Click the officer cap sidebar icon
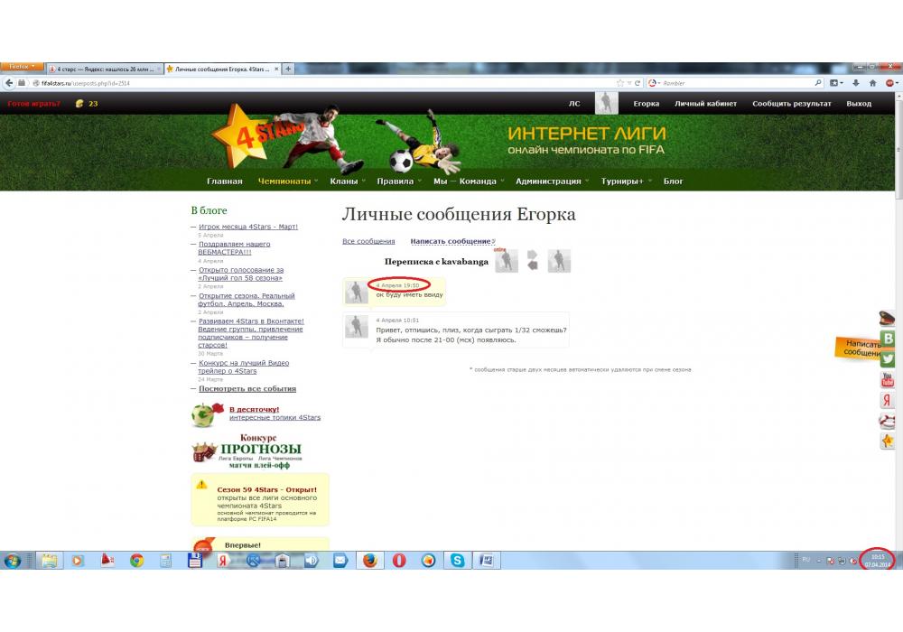 coord(889,318)
